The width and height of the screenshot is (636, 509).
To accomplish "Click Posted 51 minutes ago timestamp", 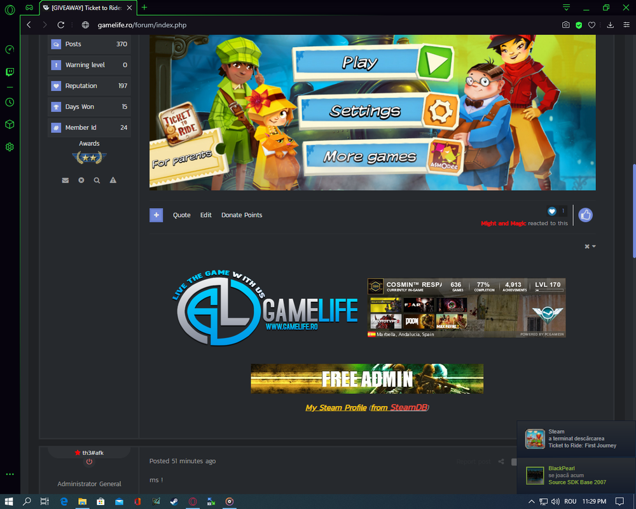I will tap(183, 461).
